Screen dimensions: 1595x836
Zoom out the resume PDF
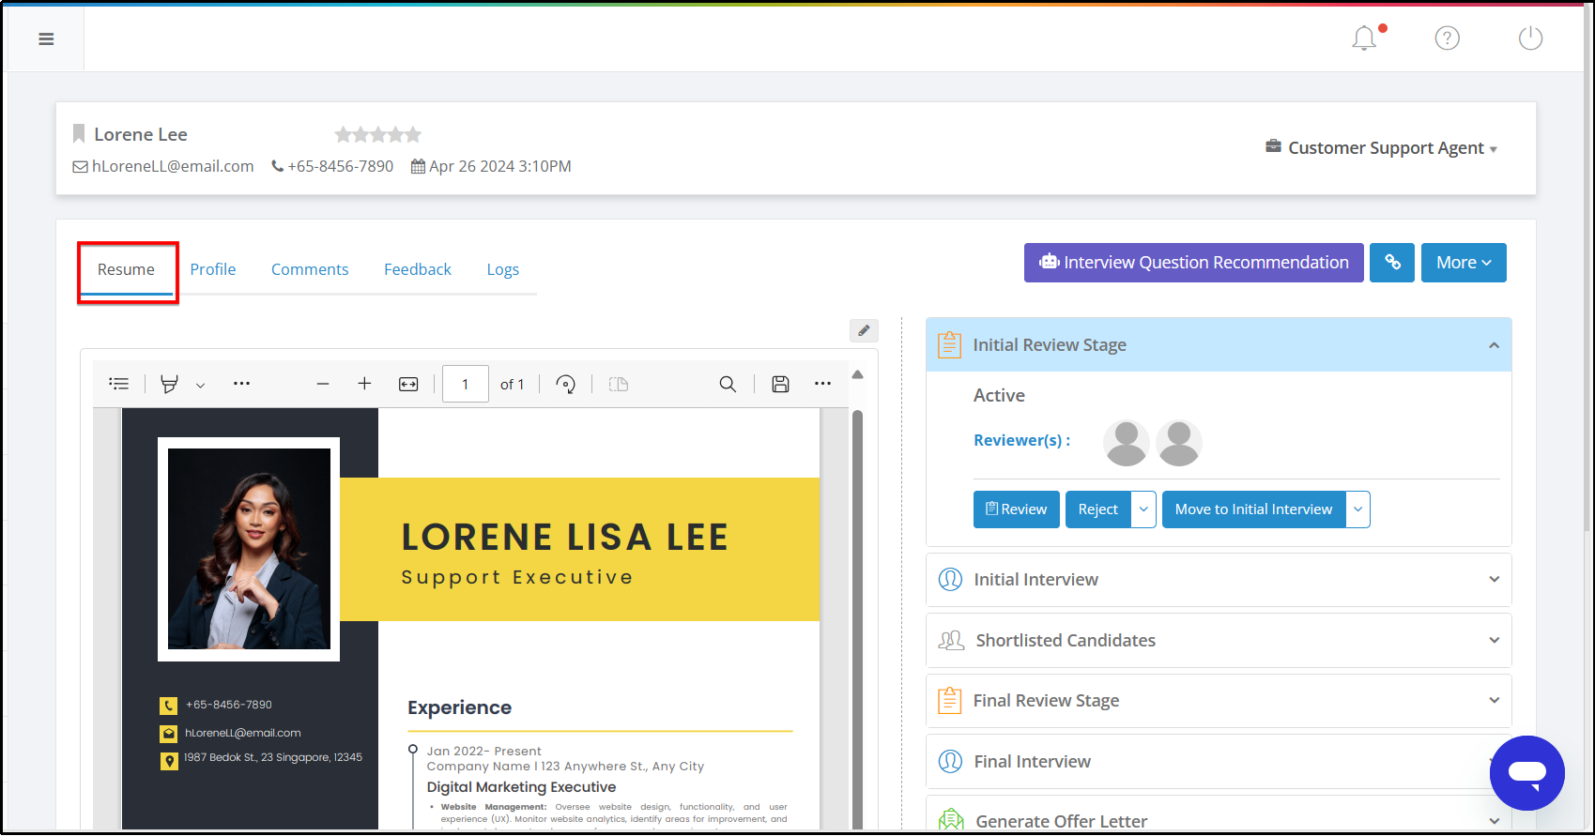(323, 384)
